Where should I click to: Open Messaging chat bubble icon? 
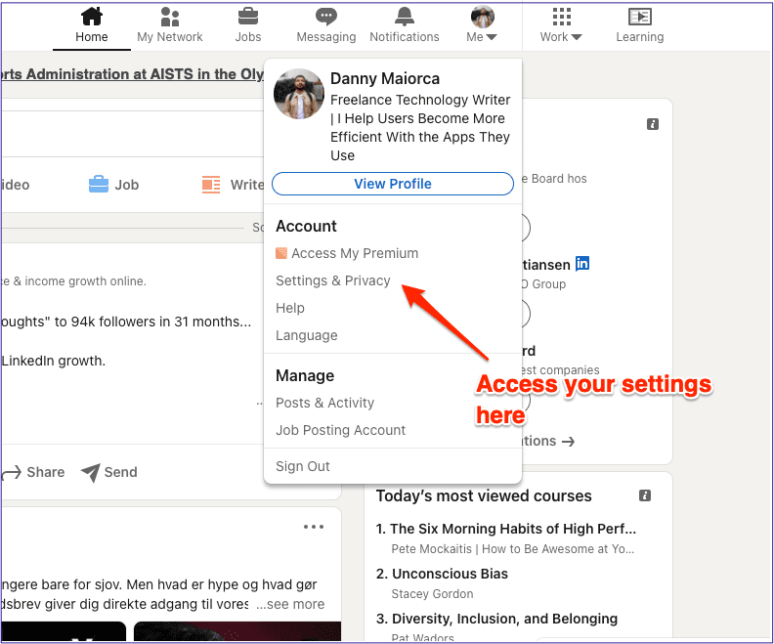[x=326, y=17]
